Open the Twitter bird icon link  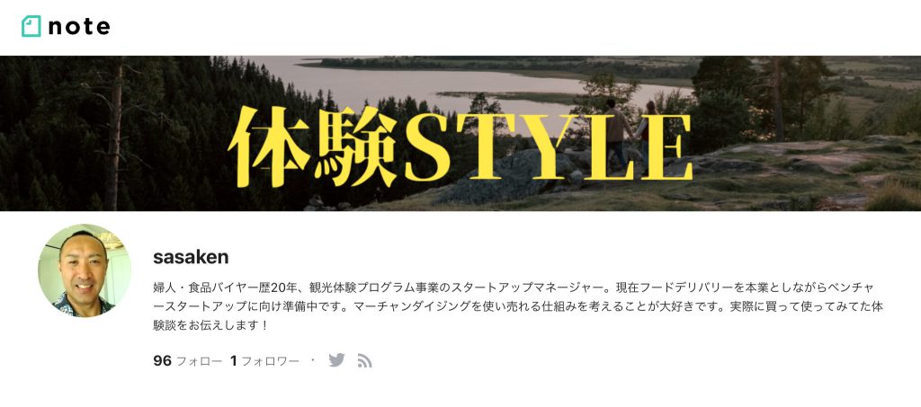click(336, 360)
